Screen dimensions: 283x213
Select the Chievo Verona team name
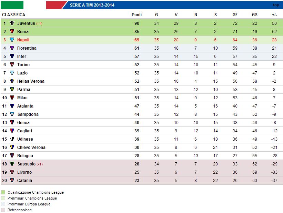[31, 148]
